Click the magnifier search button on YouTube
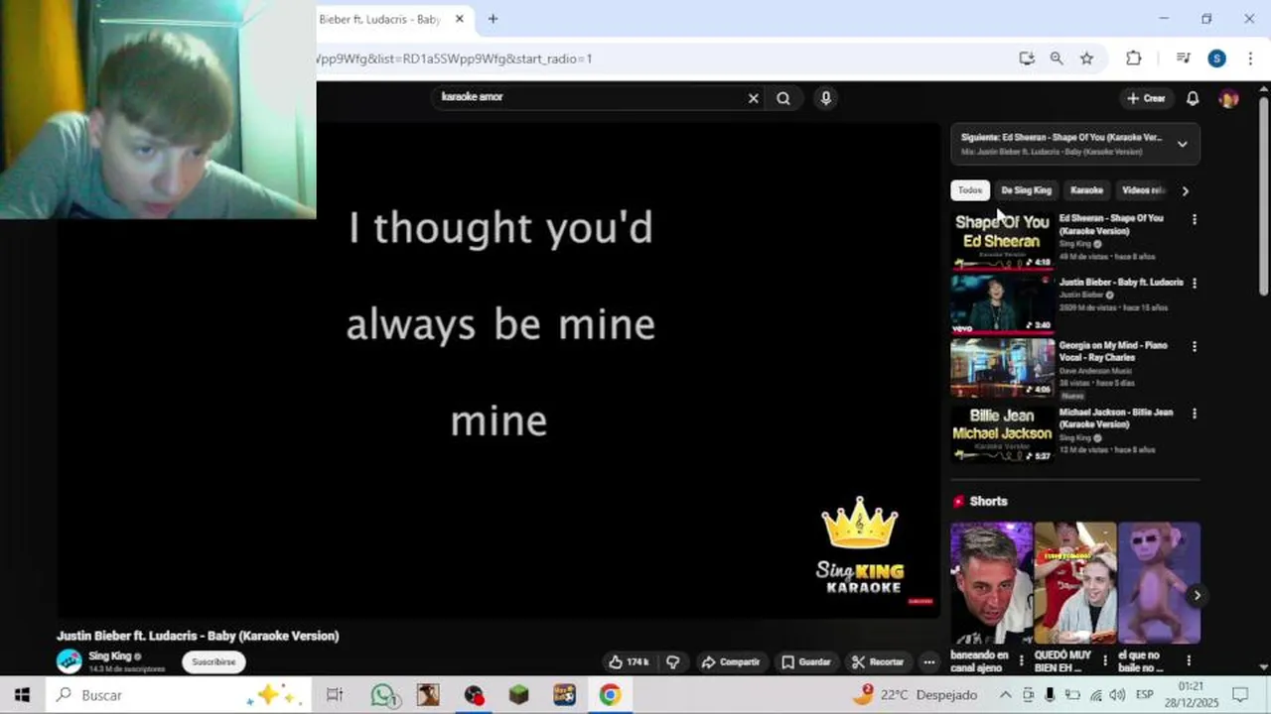Image resolution: width=1271 pixels, height=714 pixels. pos(783,98)
